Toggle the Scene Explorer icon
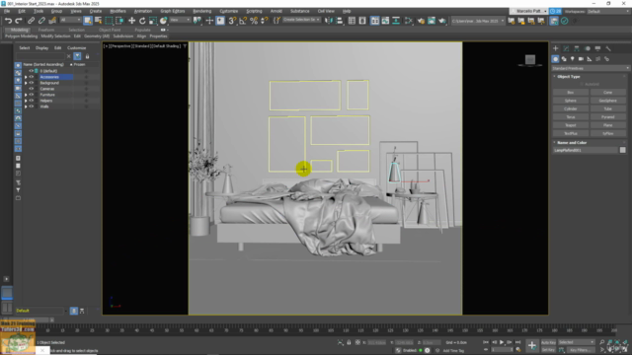Image resolution: width=632 pixels, height=355 pixels. [x=352, y=21]
